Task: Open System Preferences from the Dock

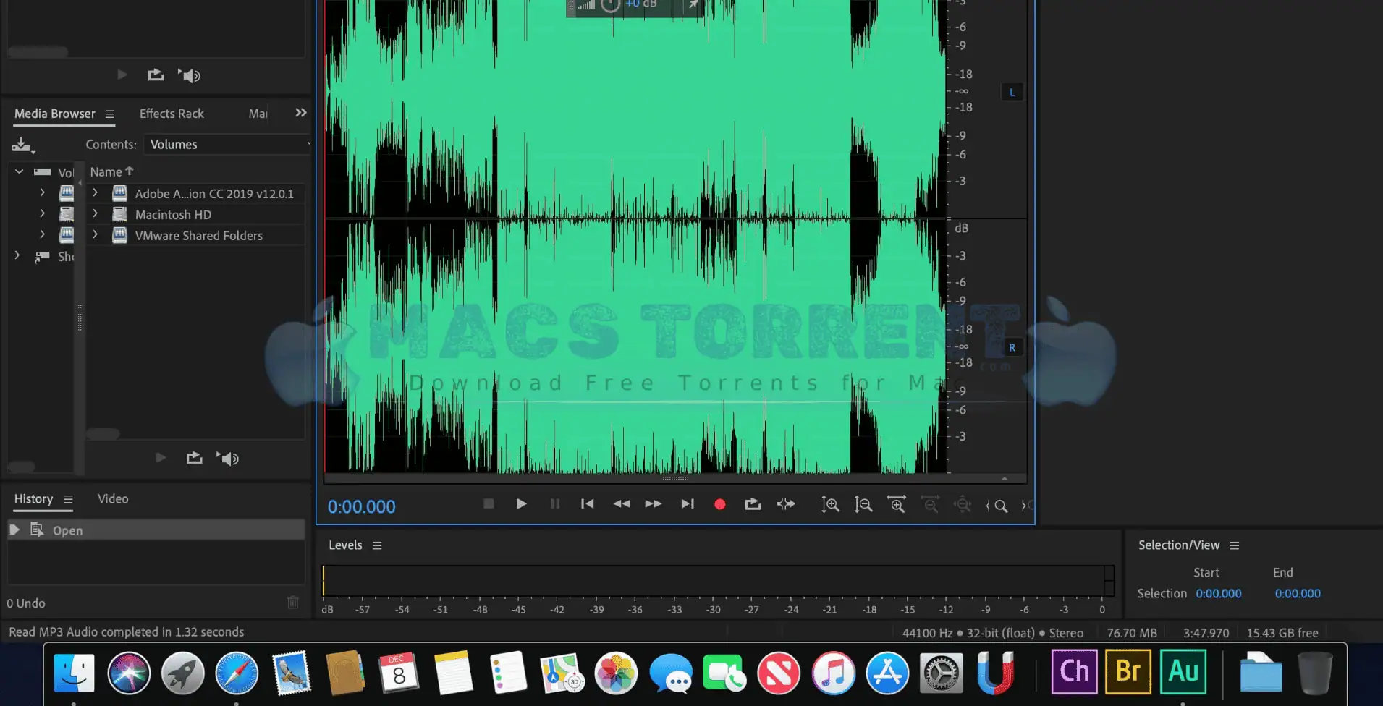Action: point(941,673)
